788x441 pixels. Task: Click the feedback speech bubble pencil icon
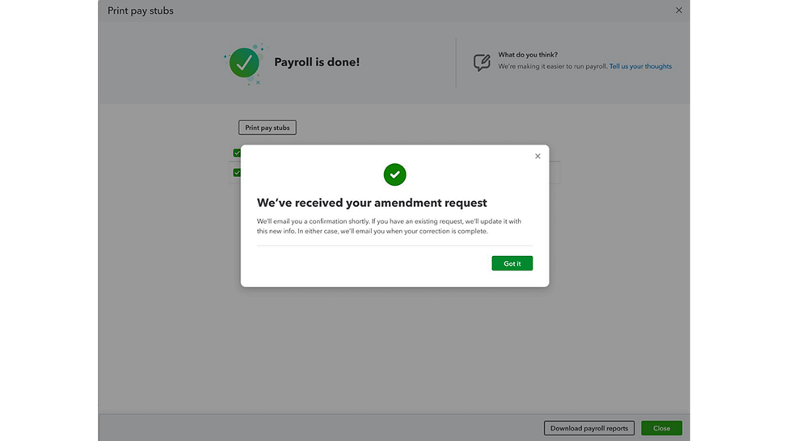coord(482,62)
